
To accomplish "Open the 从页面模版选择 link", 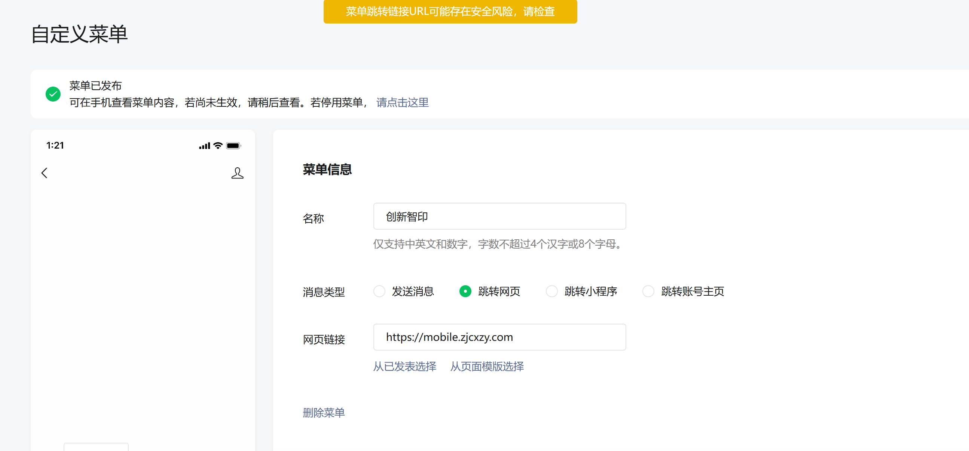I will click(x=487, y=366).
